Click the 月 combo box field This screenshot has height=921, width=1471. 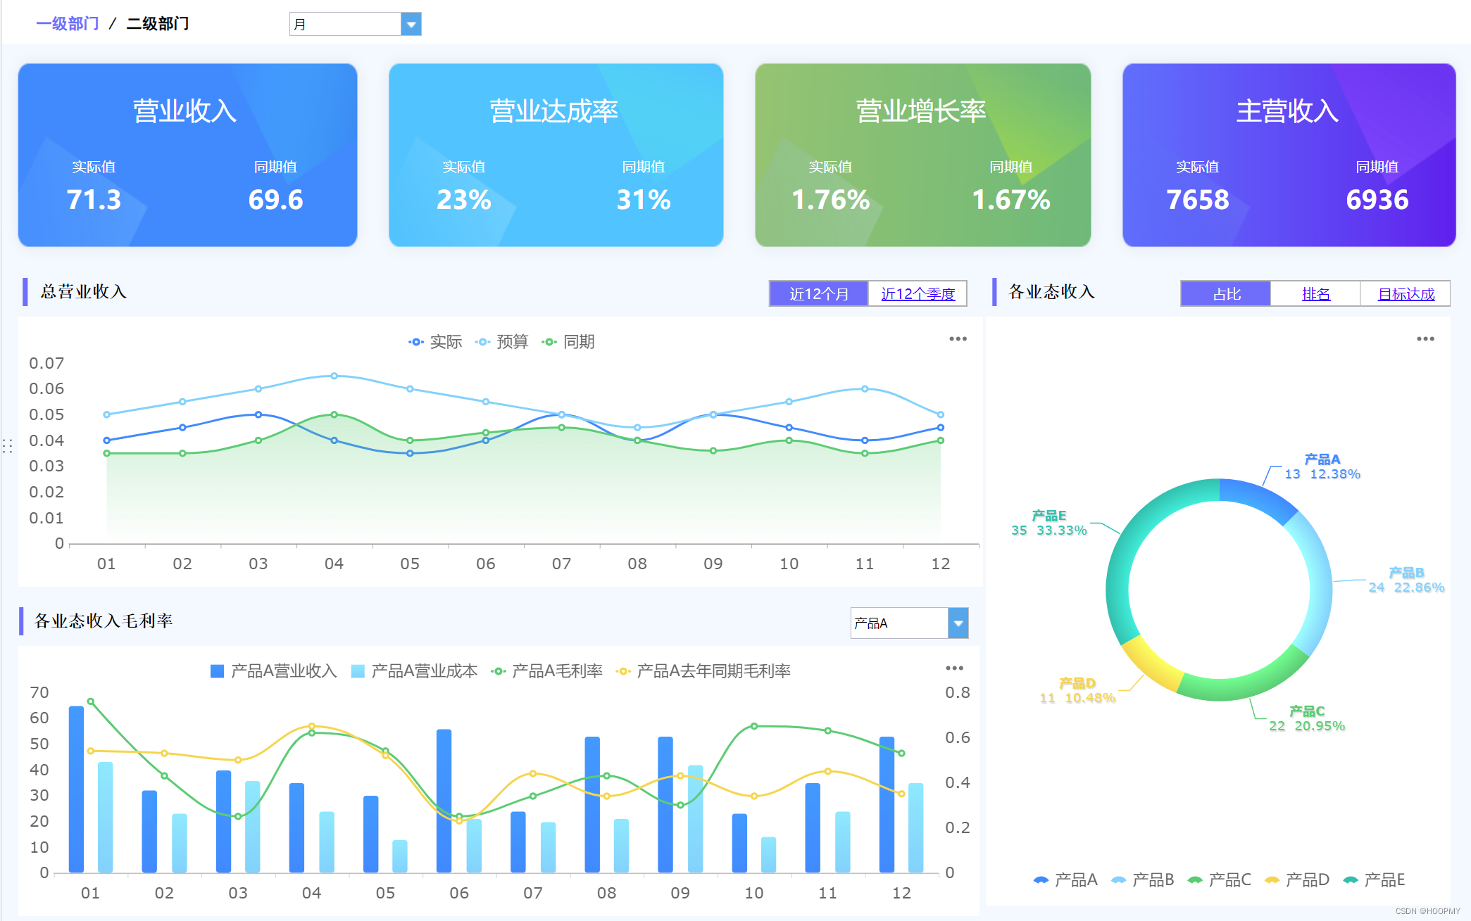point(345,25)
